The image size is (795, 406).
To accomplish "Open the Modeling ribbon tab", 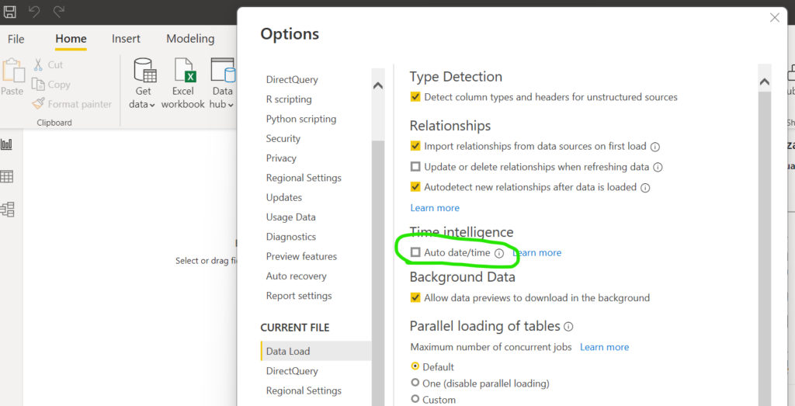I will 190,39.
